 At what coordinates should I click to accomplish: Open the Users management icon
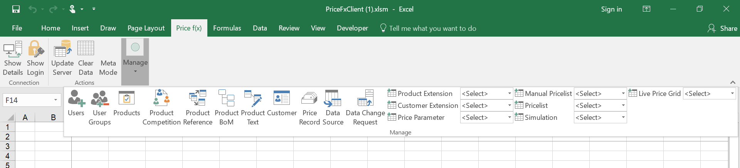pos(76,98)
